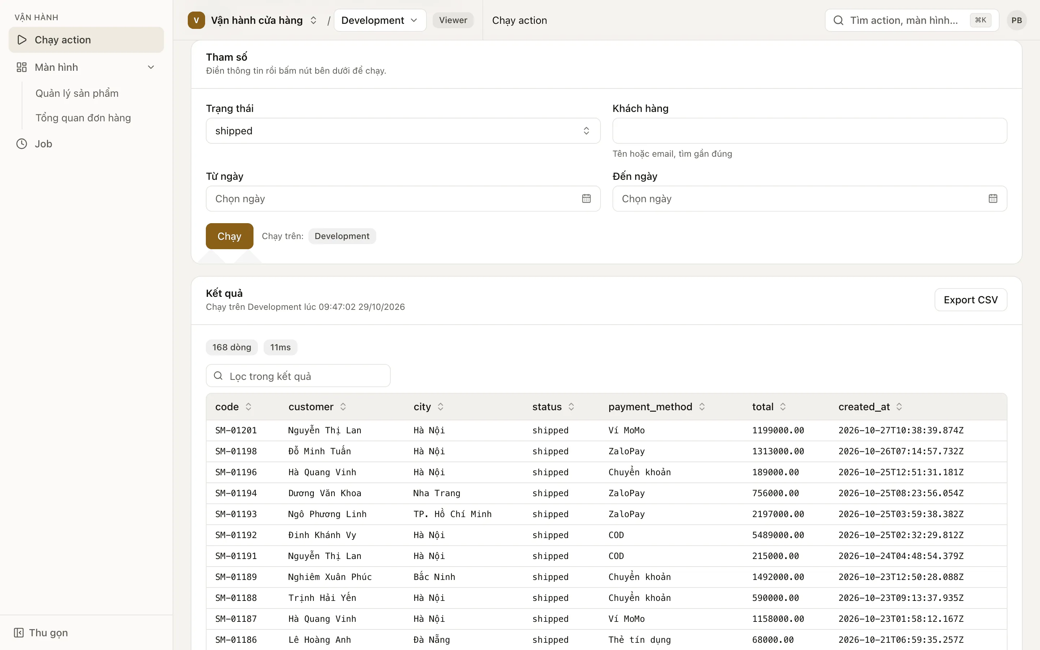Sort by the payment_method column arrows
Screen dimensions: 1040x650
point(702,407)
